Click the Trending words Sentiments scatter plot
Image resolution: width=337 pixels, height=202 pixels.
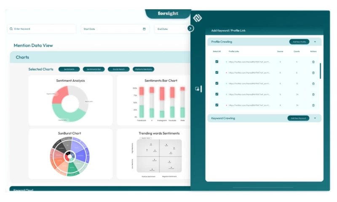click(159, 156)
